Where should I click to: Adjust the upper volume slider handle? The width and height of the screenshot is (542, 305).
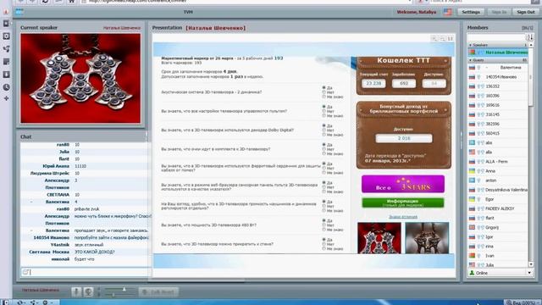pyautogui.click(x=124, y=289)
